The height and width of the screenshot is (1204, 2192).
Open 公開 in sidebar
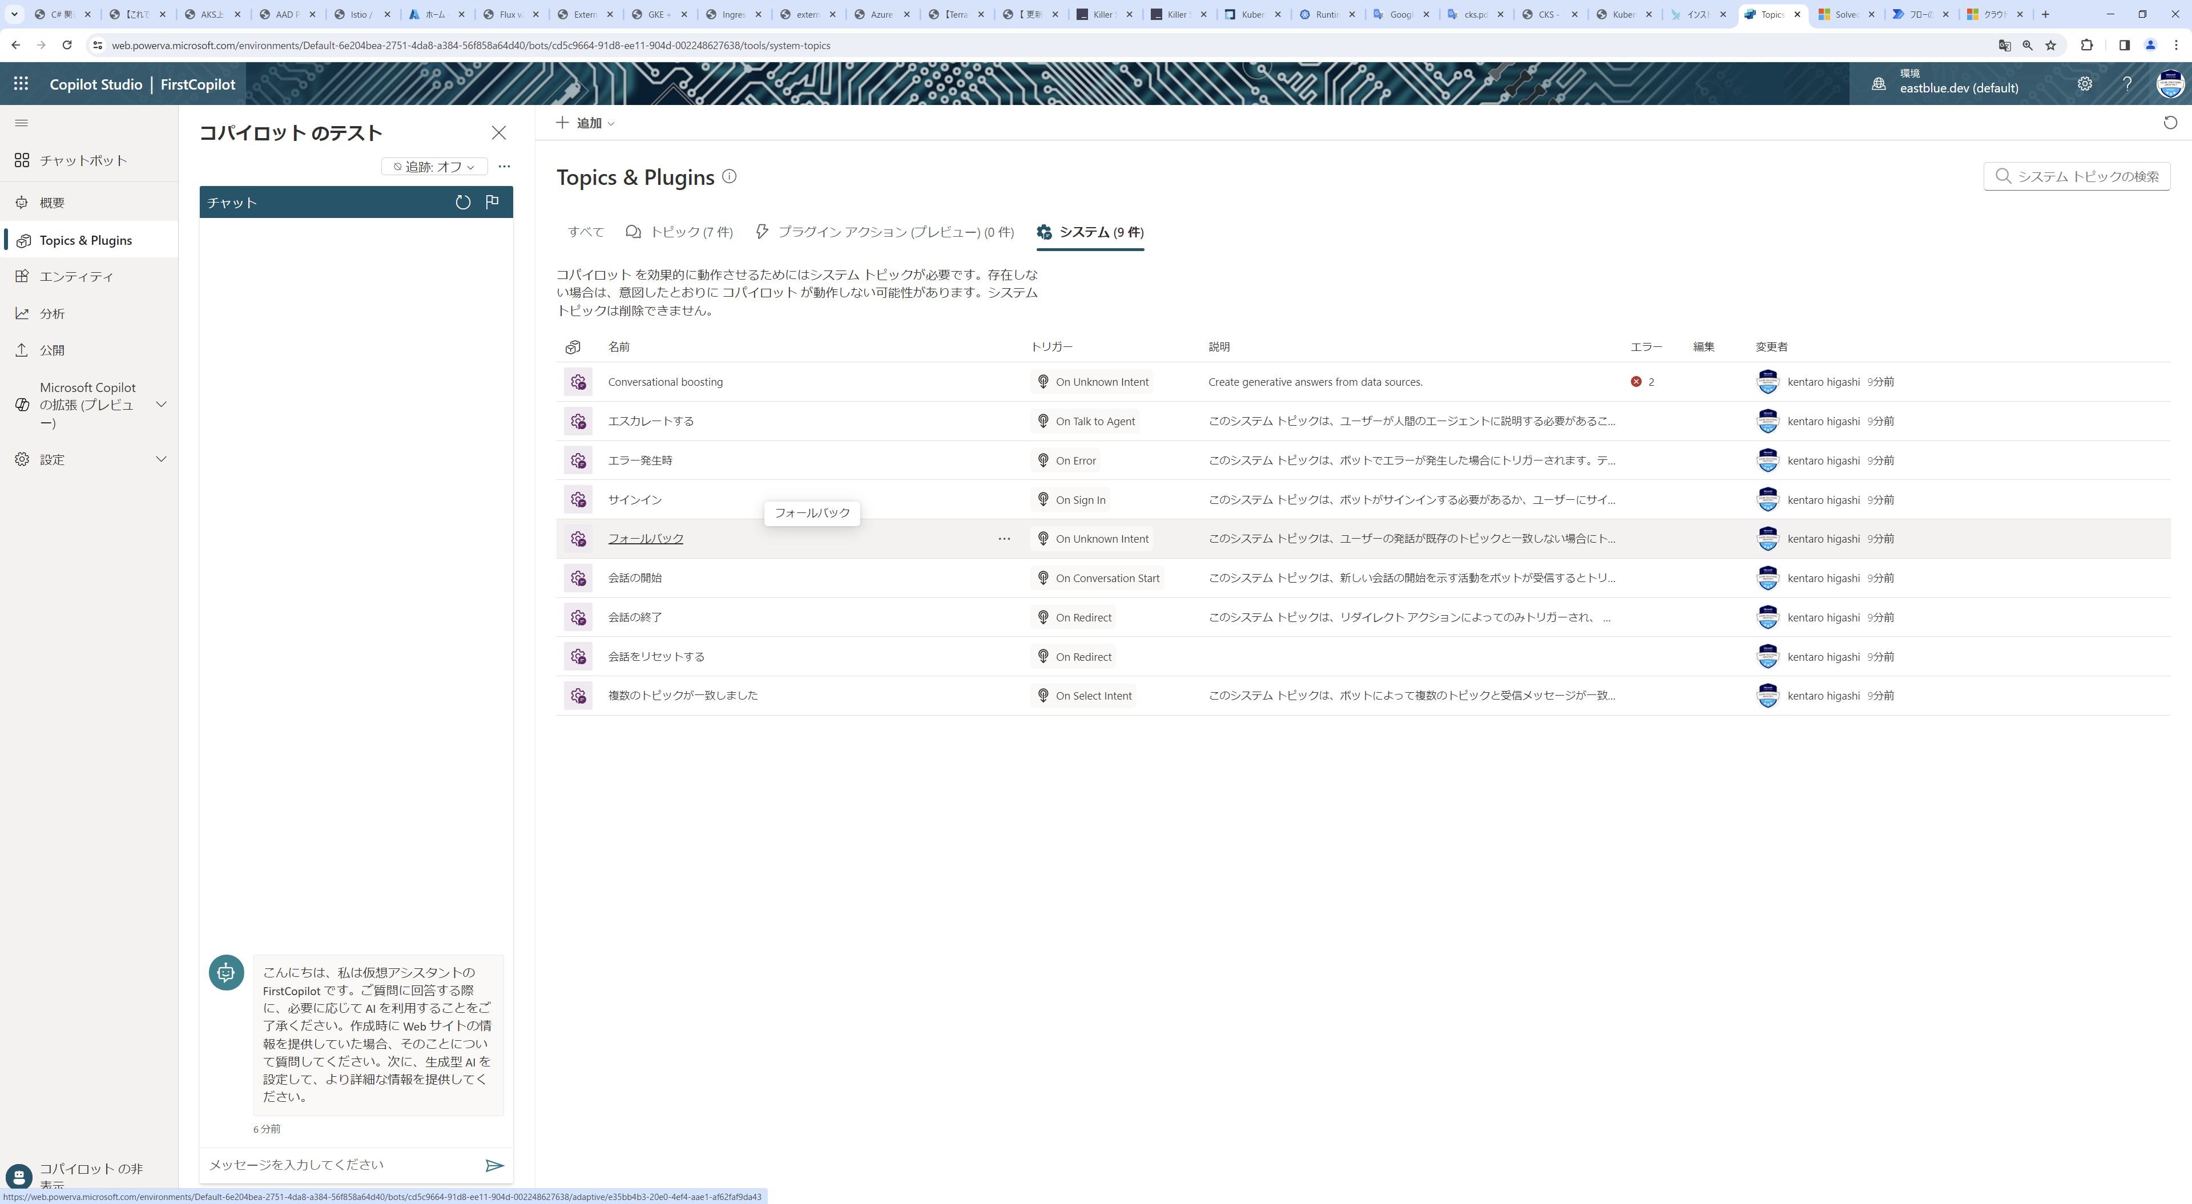(90, 350)
